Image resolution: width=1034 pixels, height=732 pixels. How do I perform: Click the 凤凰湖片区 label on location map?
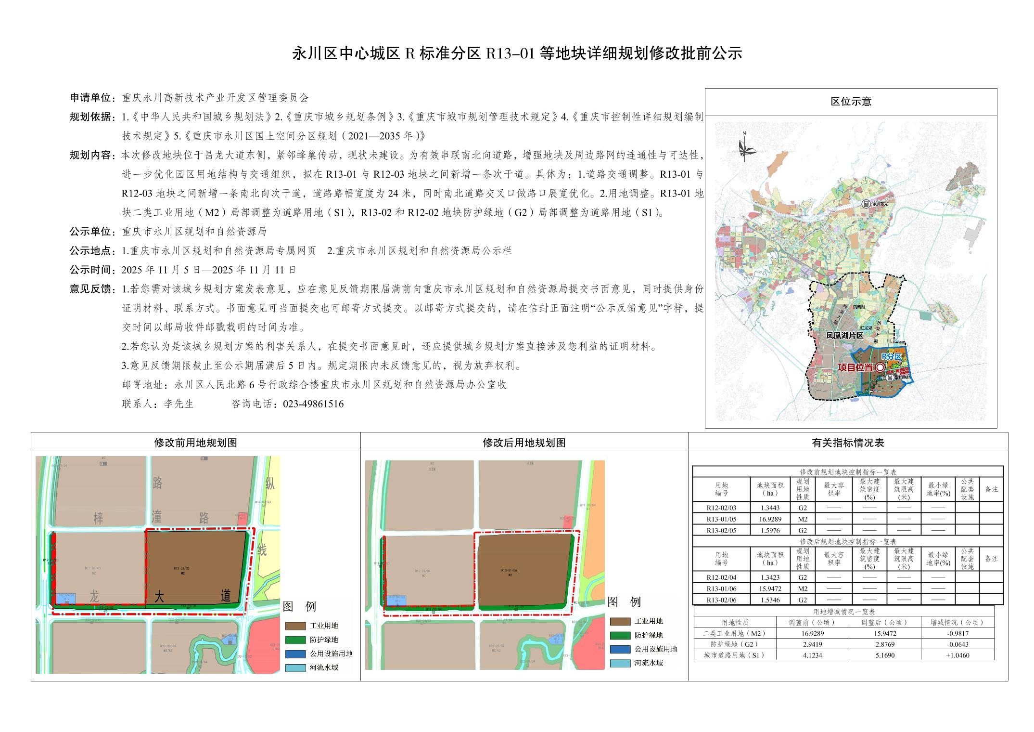tap(844, 336)
